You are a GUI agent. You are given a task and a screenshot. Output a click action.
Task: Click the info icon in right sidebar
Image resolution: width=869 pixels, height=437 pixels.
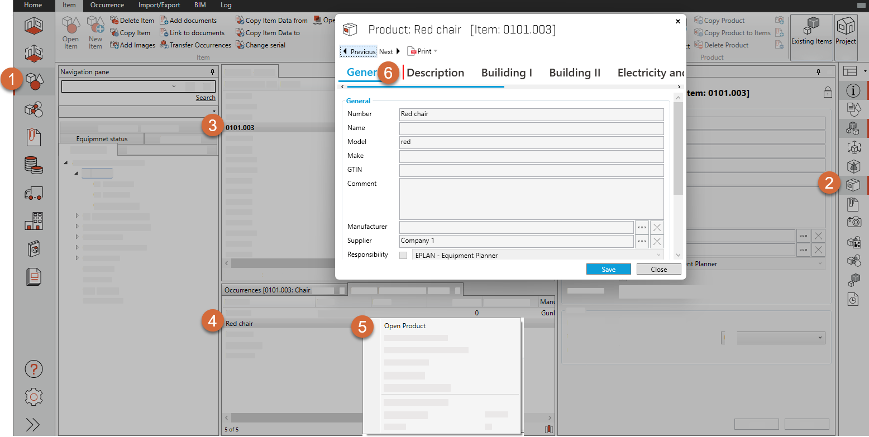(x=854, y=90)
